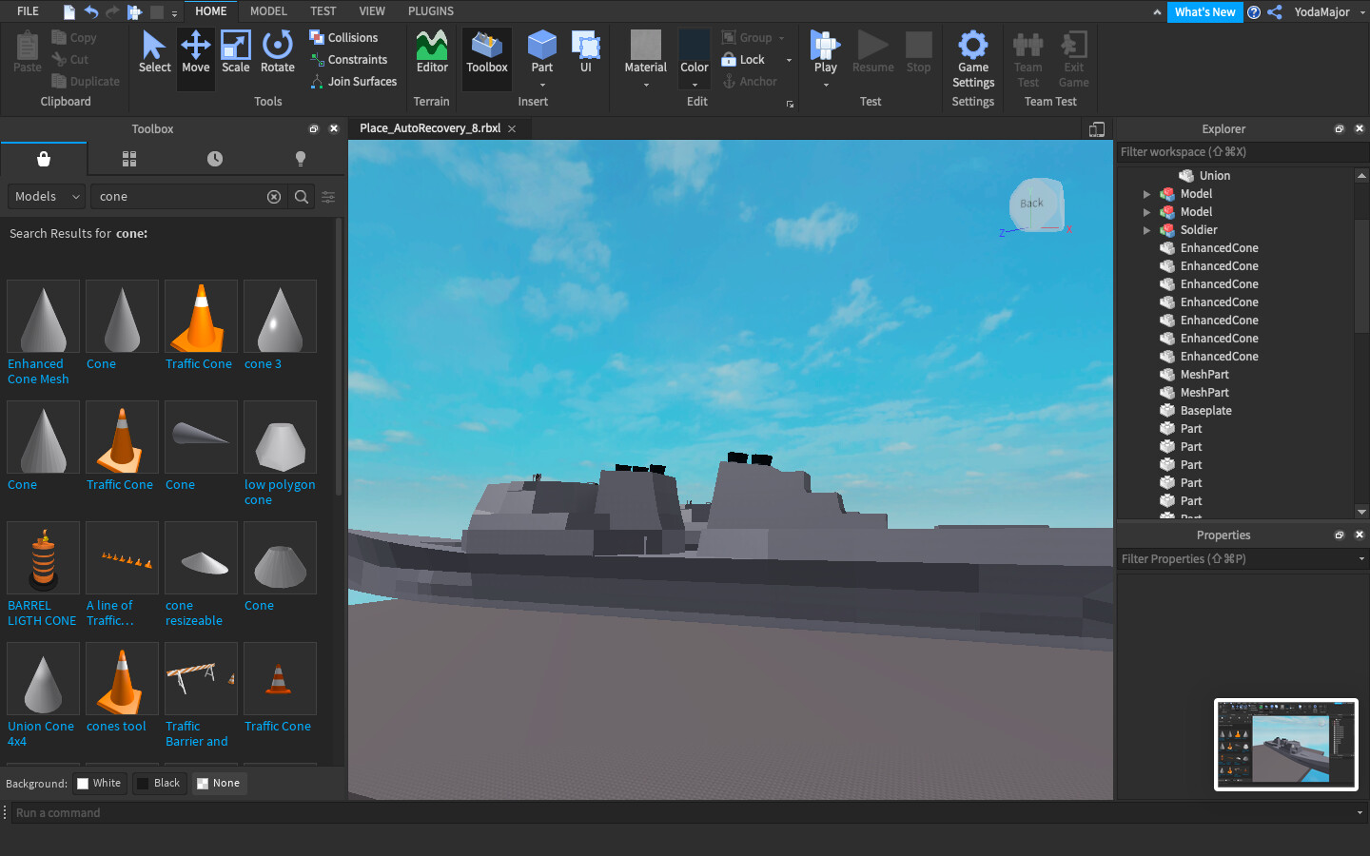Click the share icon near username

click(x=1275, y=11)
